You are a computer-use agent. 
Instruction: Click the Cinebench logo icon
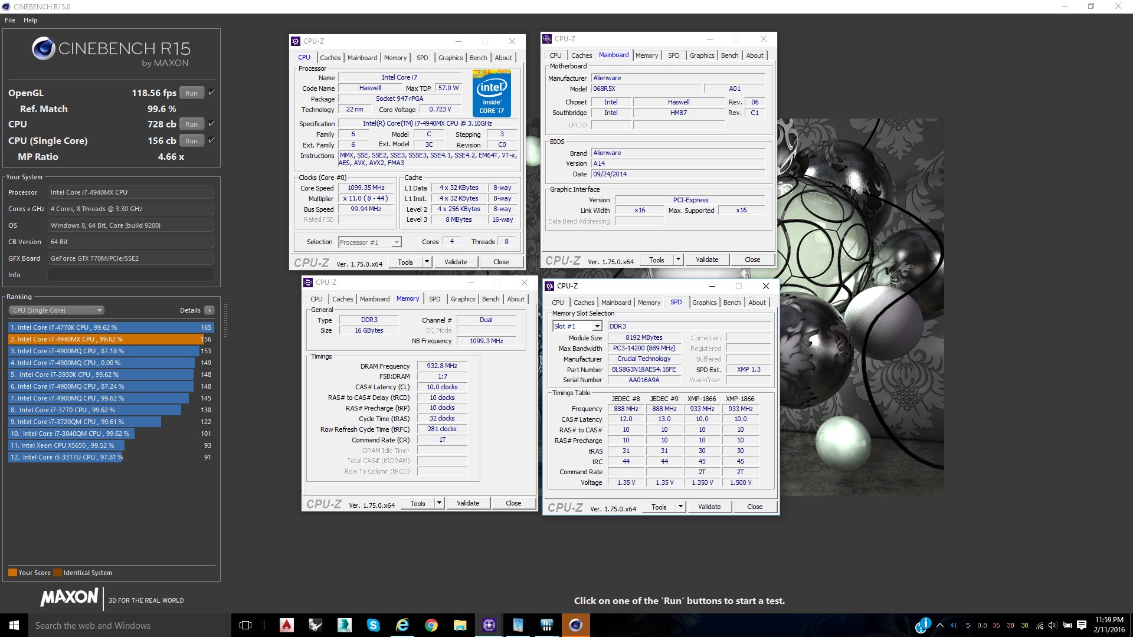click(x=43, y=48)
